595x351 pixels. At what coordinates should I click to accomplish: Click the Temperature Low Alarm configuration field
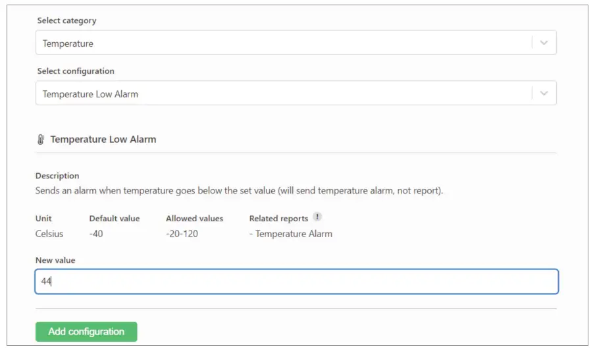pos(283,94)
